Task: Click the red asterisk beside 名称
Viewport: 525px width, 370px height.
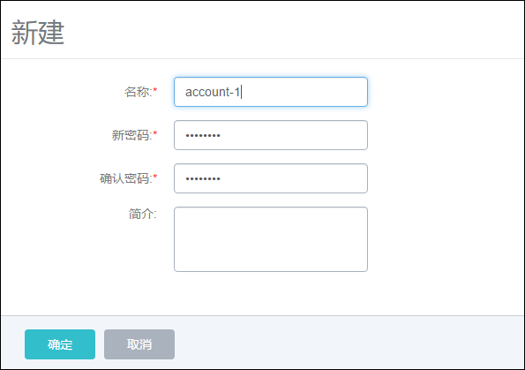Action: [x=155, y=90]
